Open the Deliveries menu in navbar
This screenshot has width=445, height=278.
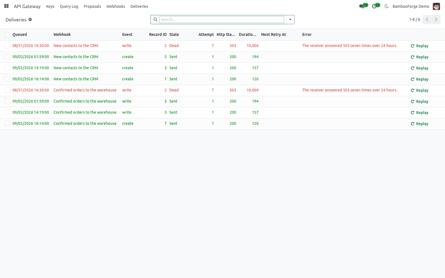pyautogui.click(x=139, y=6)
